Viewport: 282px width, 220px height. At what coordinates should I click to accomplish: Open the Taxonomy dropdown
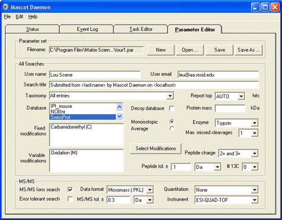pyautogui.click(x=170, y=96)
